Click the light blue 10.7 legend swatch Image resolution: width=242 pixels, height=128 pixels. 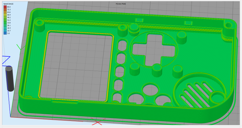coord(5,31)
